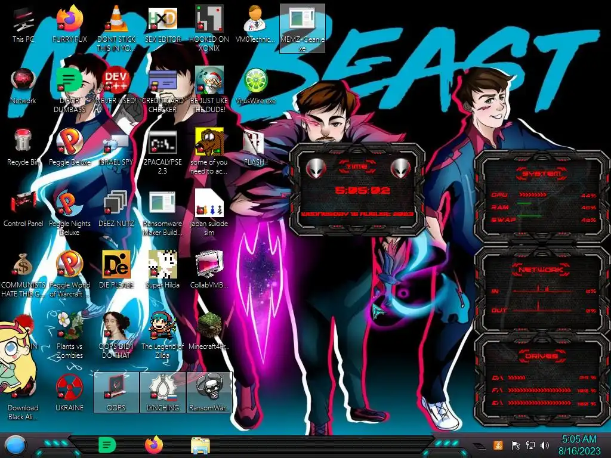Click The Legend of Zilda icon
The height and width of the screenshot is (458, 611).
point(162,335)
